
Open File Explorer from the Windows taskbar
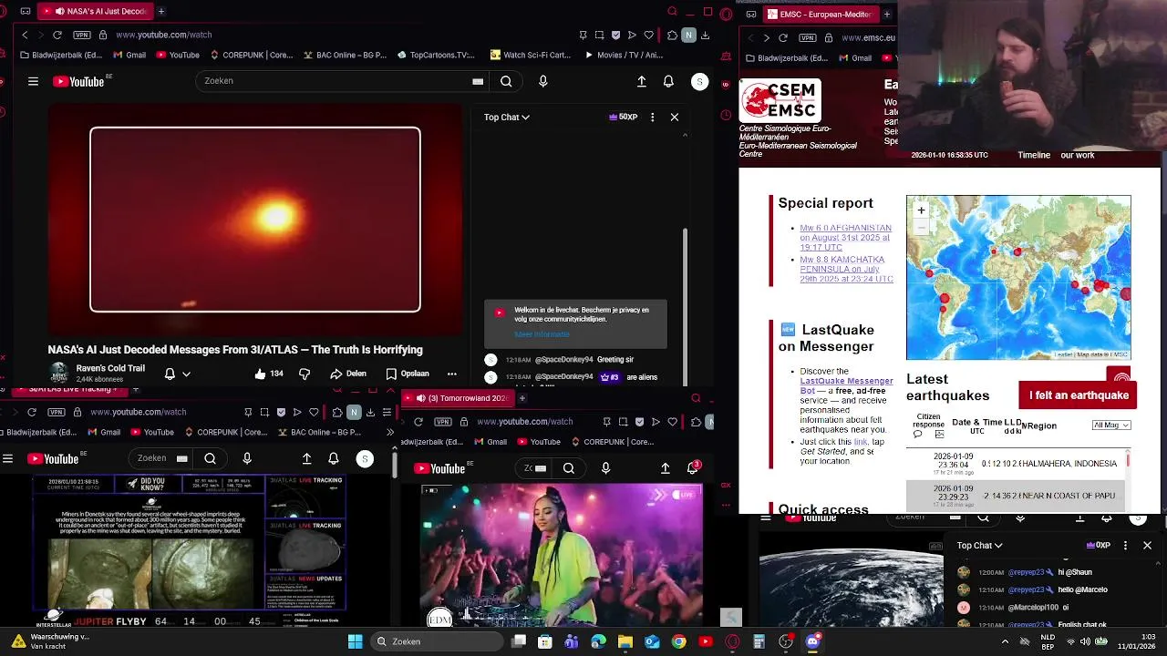(x=625, y=641)
